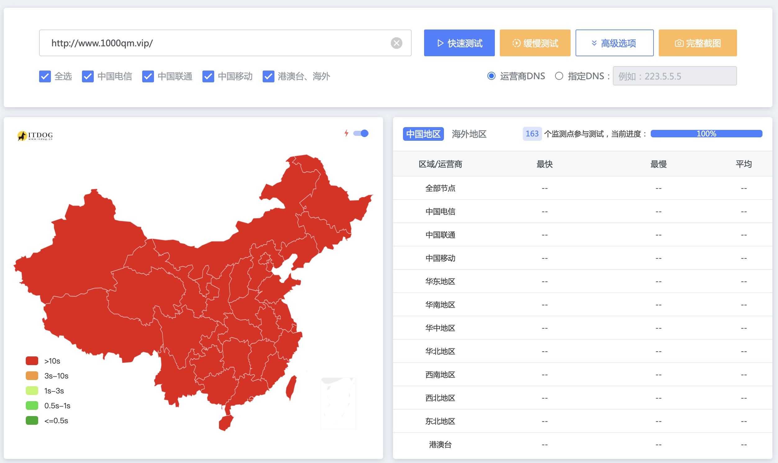Select the 东北地区 row
The image size is (778, 463).
click(x=582, y=421)
